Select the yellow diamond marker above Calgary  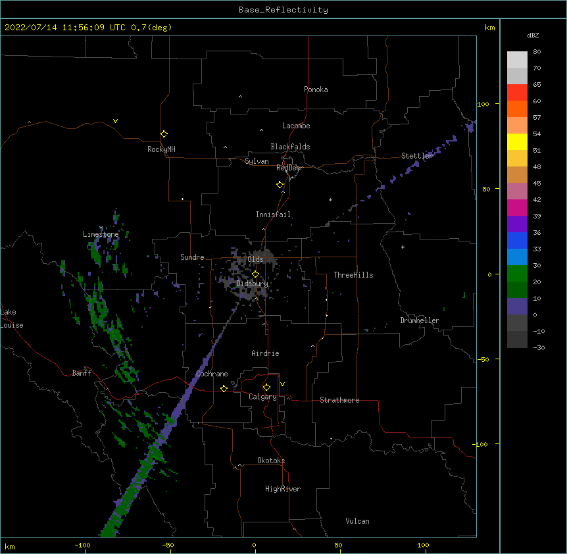pos(266,388)
